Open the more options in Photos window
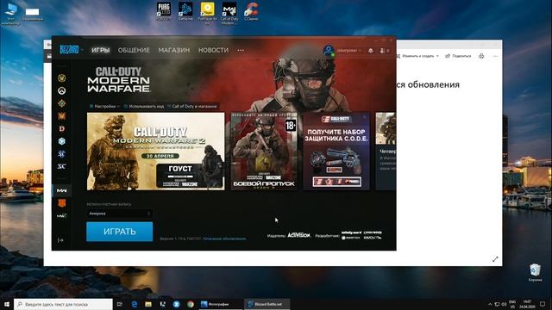552x310 pixels. pyautogui.click(x=495, y=56)
